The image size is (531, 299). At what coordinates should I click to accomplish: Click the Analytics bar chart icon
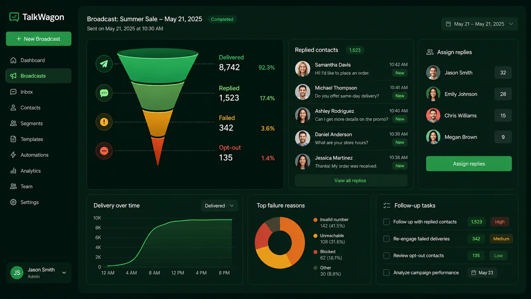click(x=13, y=171)
